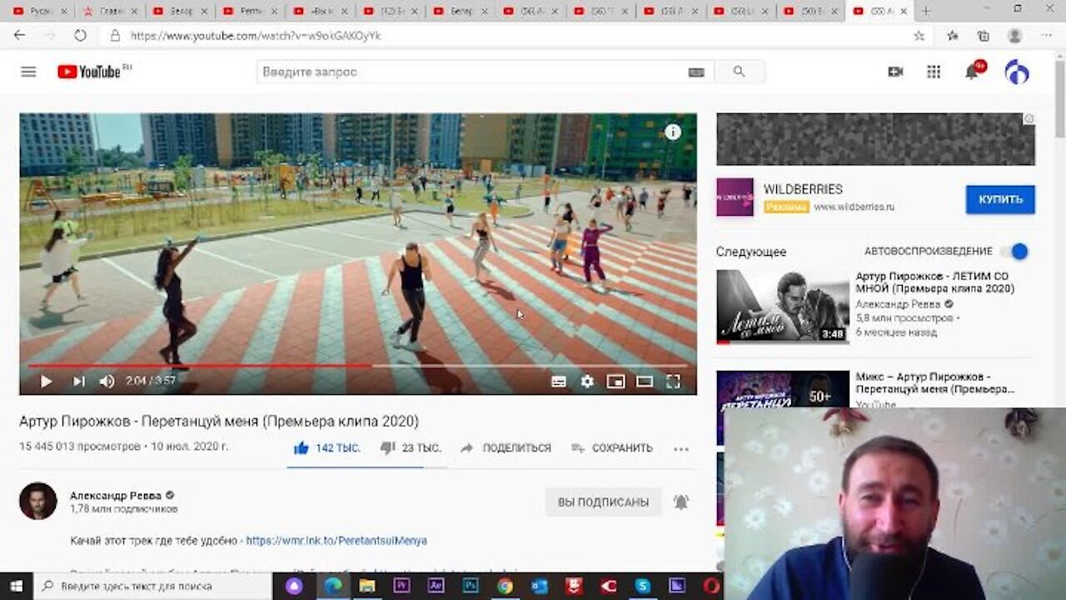Open Adobe Photoshop from taskbar

coord(471,586)
